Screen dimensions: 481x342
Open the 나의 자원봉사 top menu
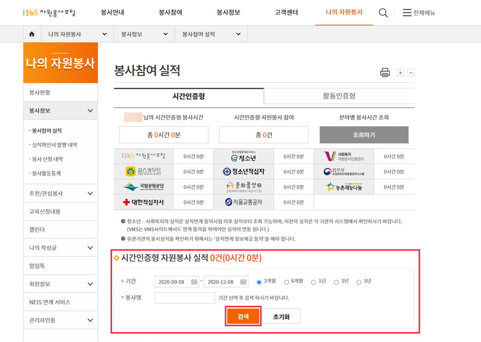344,12
